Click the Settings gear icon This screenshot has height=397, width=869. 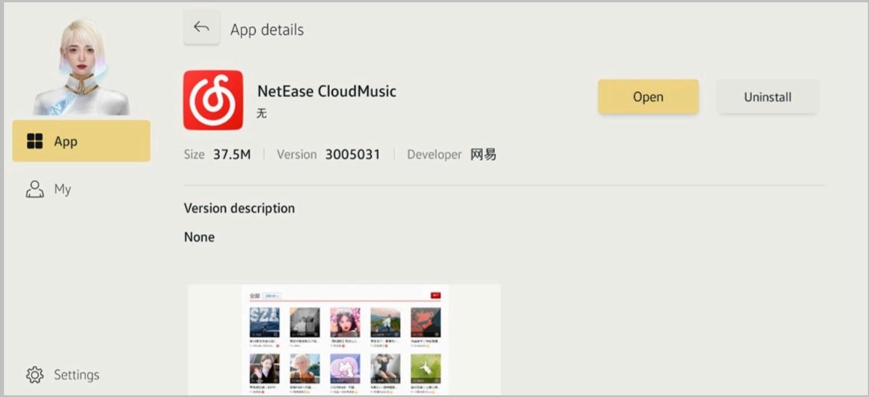click(35, 375)
